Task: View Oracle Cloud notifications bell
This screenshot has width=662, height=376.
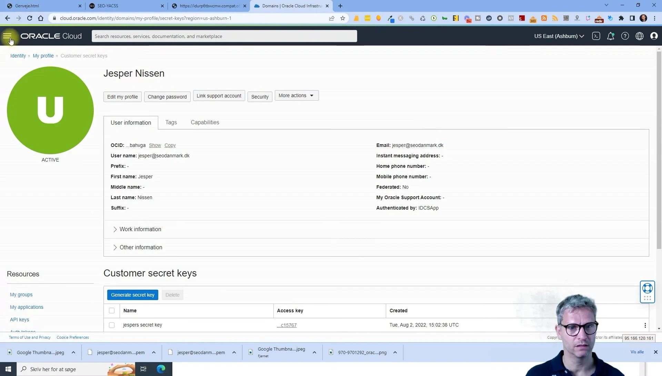Action: pos(611,36)
